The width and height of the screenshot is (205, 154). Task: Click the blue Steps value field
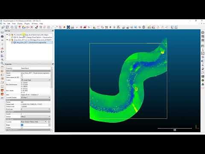tap(35, 125)
